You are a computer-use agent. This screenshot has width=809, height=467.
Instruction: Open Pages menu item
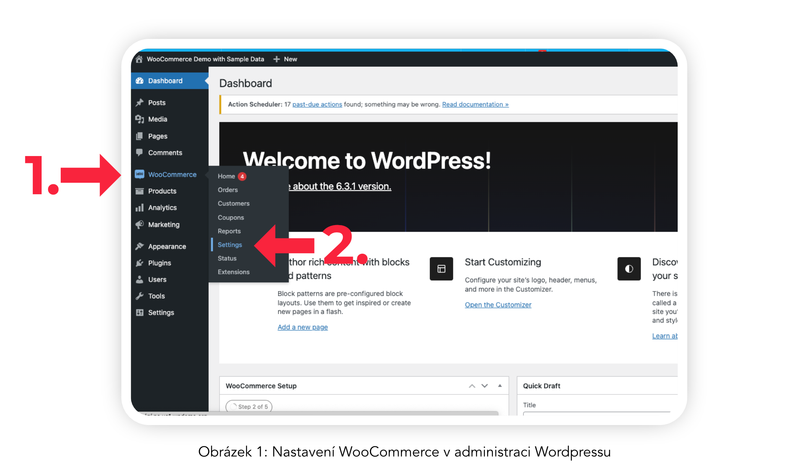(158, 136)
